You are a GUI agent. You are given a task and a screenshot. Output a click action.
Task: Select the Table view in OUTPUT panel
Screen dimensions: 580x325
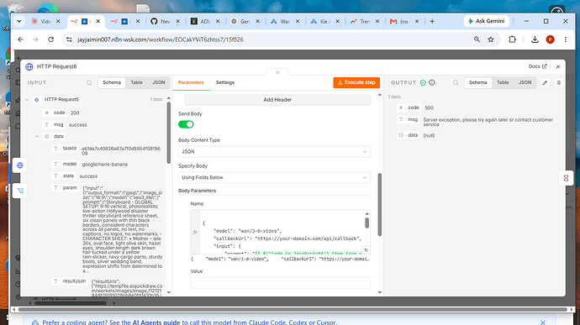coord(503,82)
